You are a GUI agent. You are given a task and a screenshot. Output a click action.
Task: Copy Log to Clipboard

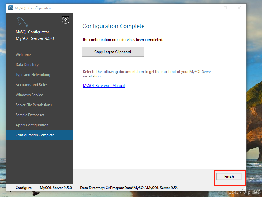[x=113, y=52]
